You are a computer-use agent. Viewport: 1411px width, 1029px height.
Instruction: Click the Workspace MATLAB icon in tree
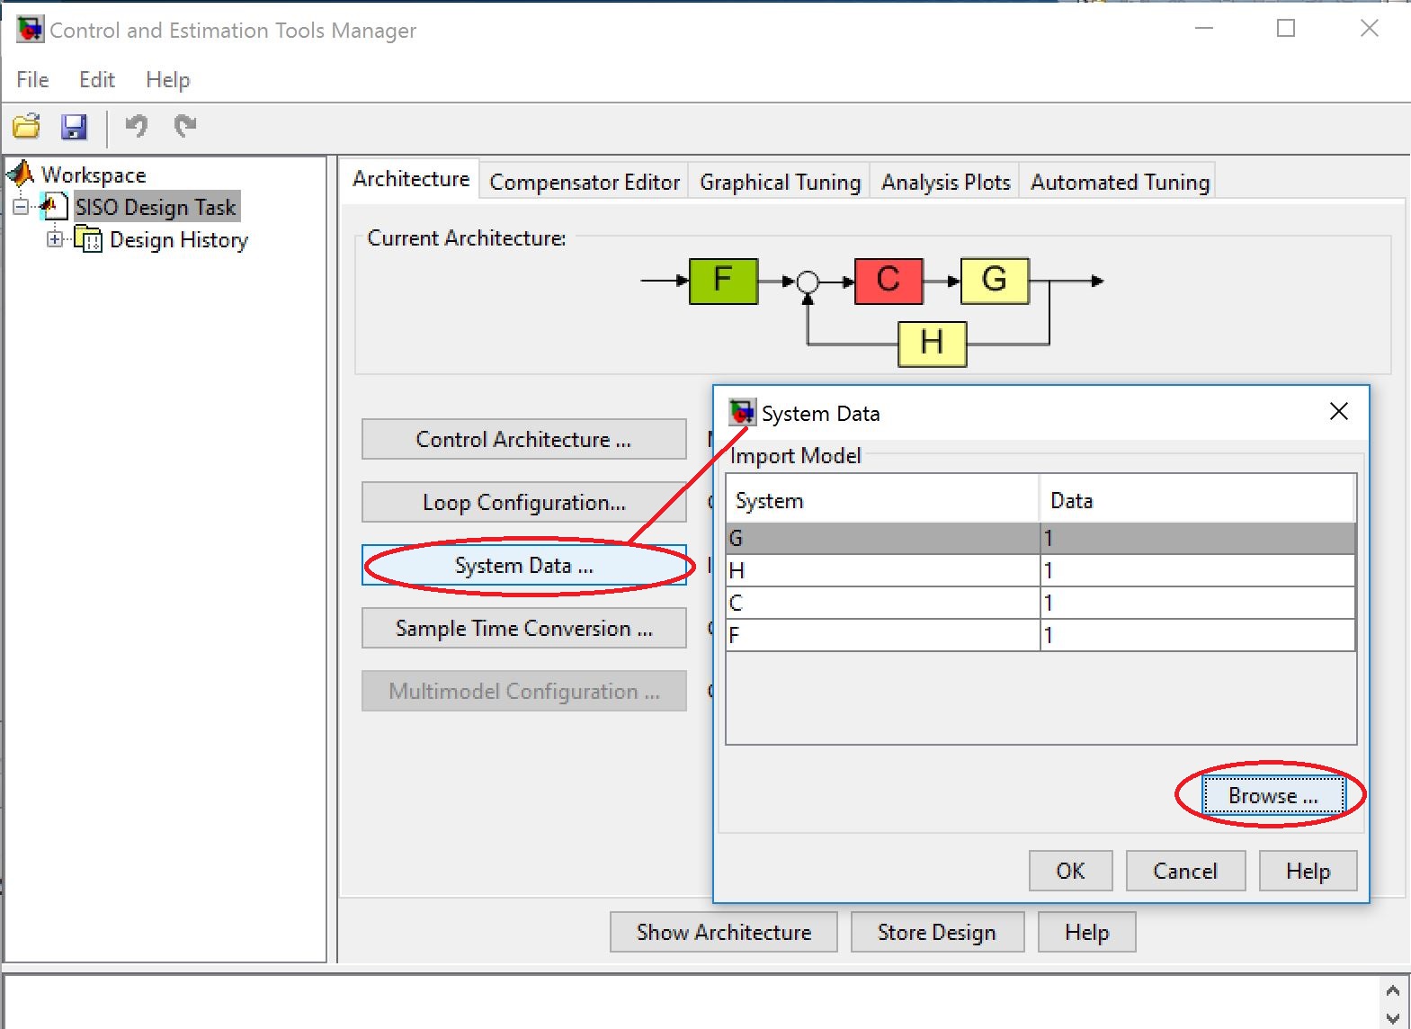point(21,174)
